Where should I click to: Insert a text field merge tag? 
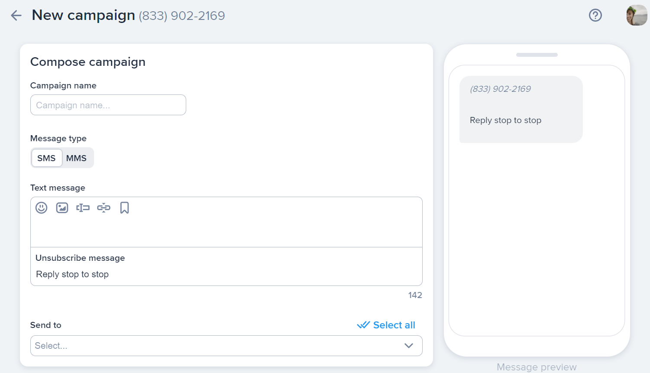[83, 208]
